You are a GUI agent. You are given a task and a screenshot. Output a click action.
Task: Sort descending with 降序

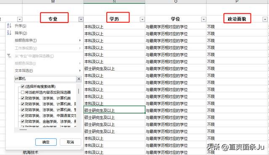pos(21,33)
